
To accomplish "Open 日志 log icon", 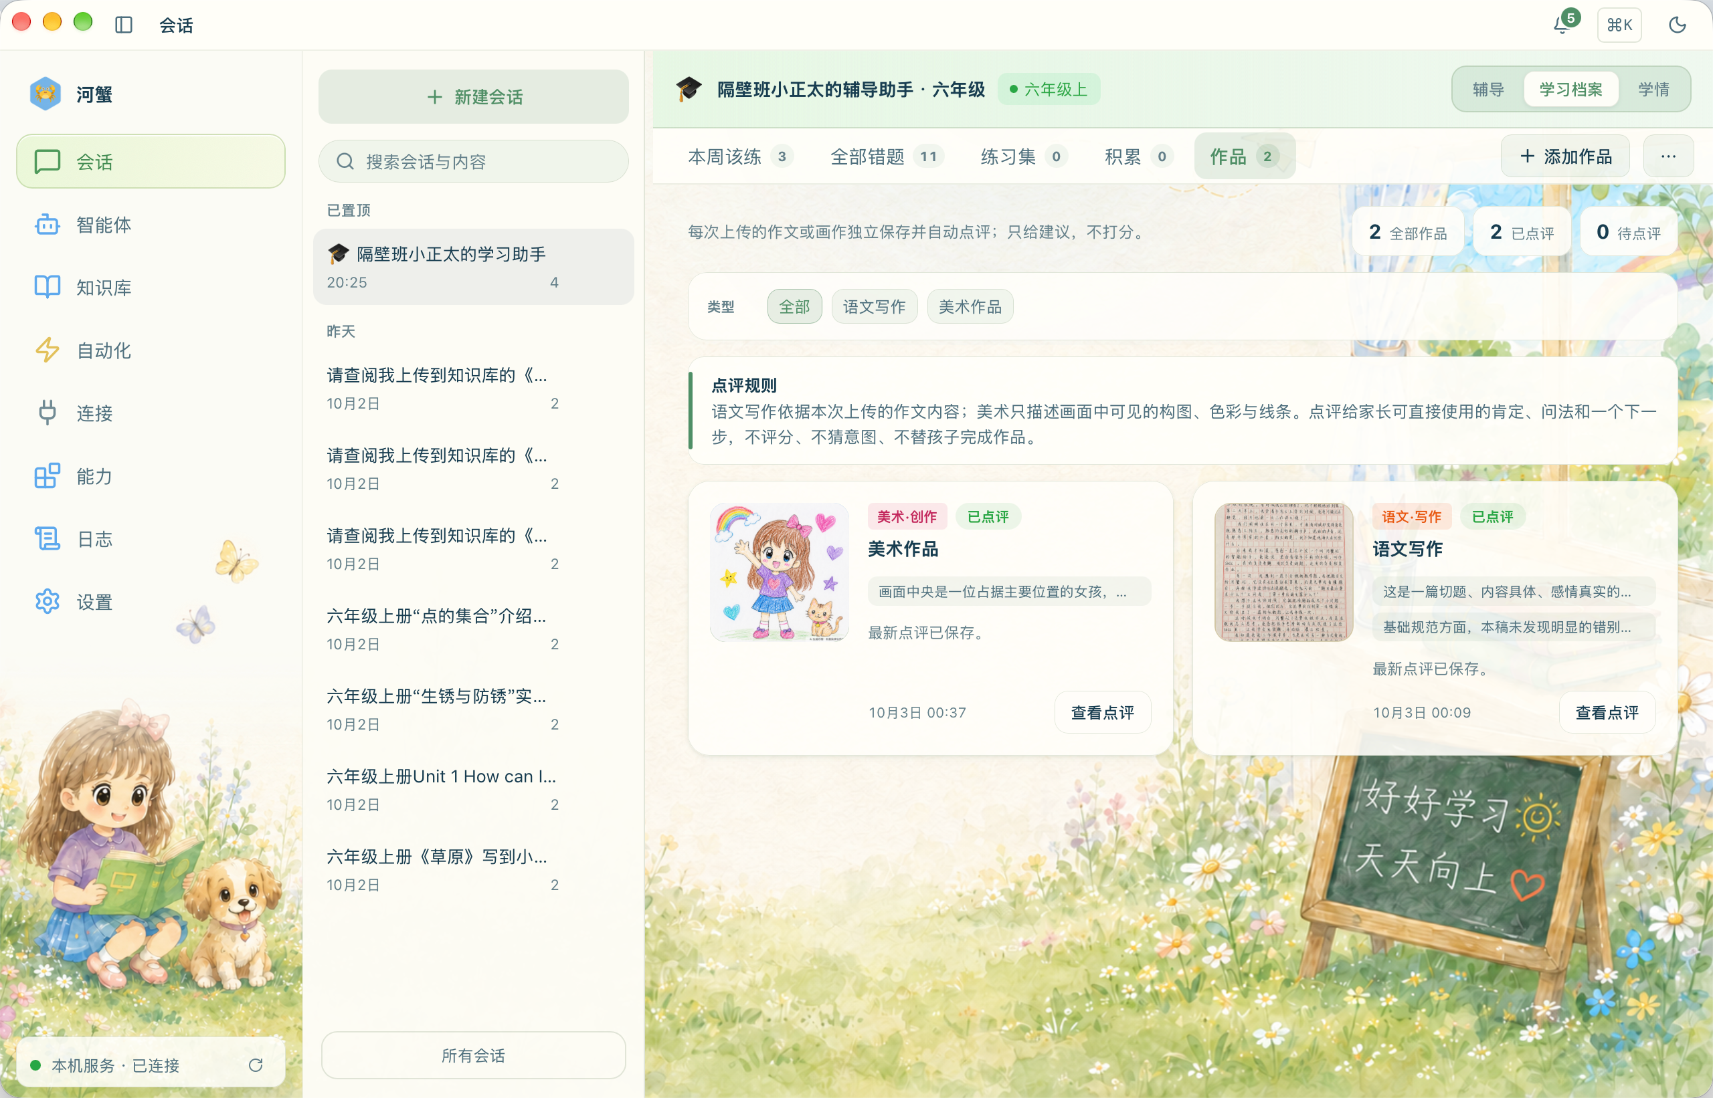I will [47, 538].
